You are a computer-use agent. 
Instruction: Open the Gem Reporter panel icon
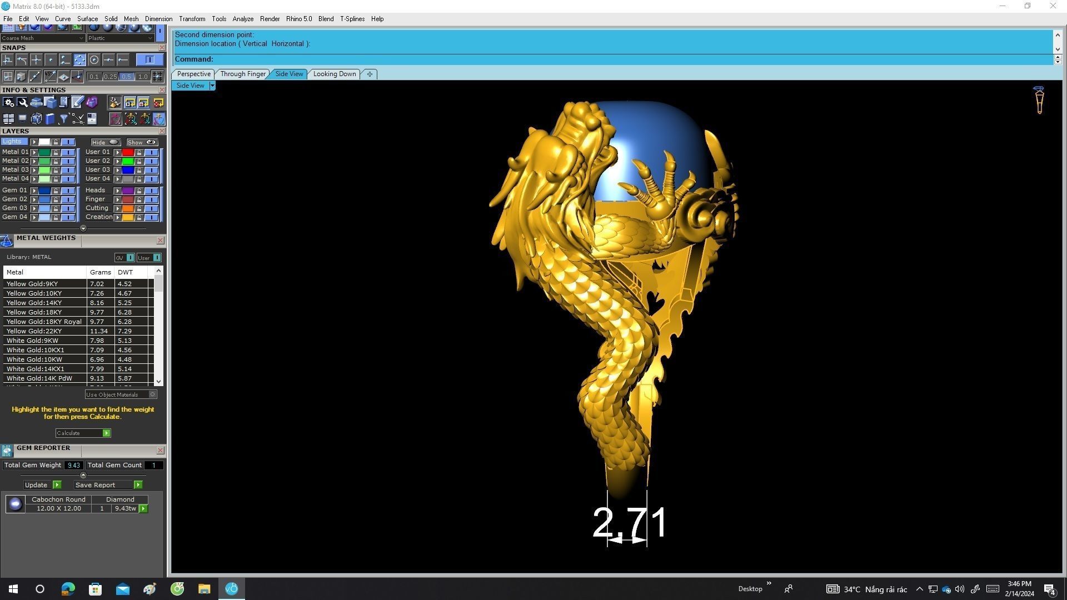7,451
